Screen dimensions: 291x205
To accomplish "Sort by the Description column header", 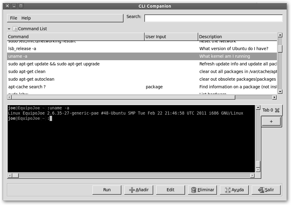I will tap(237, 37).
